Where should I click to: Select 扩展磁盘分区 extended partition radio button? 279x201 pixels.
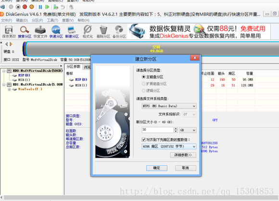[143, 84]
